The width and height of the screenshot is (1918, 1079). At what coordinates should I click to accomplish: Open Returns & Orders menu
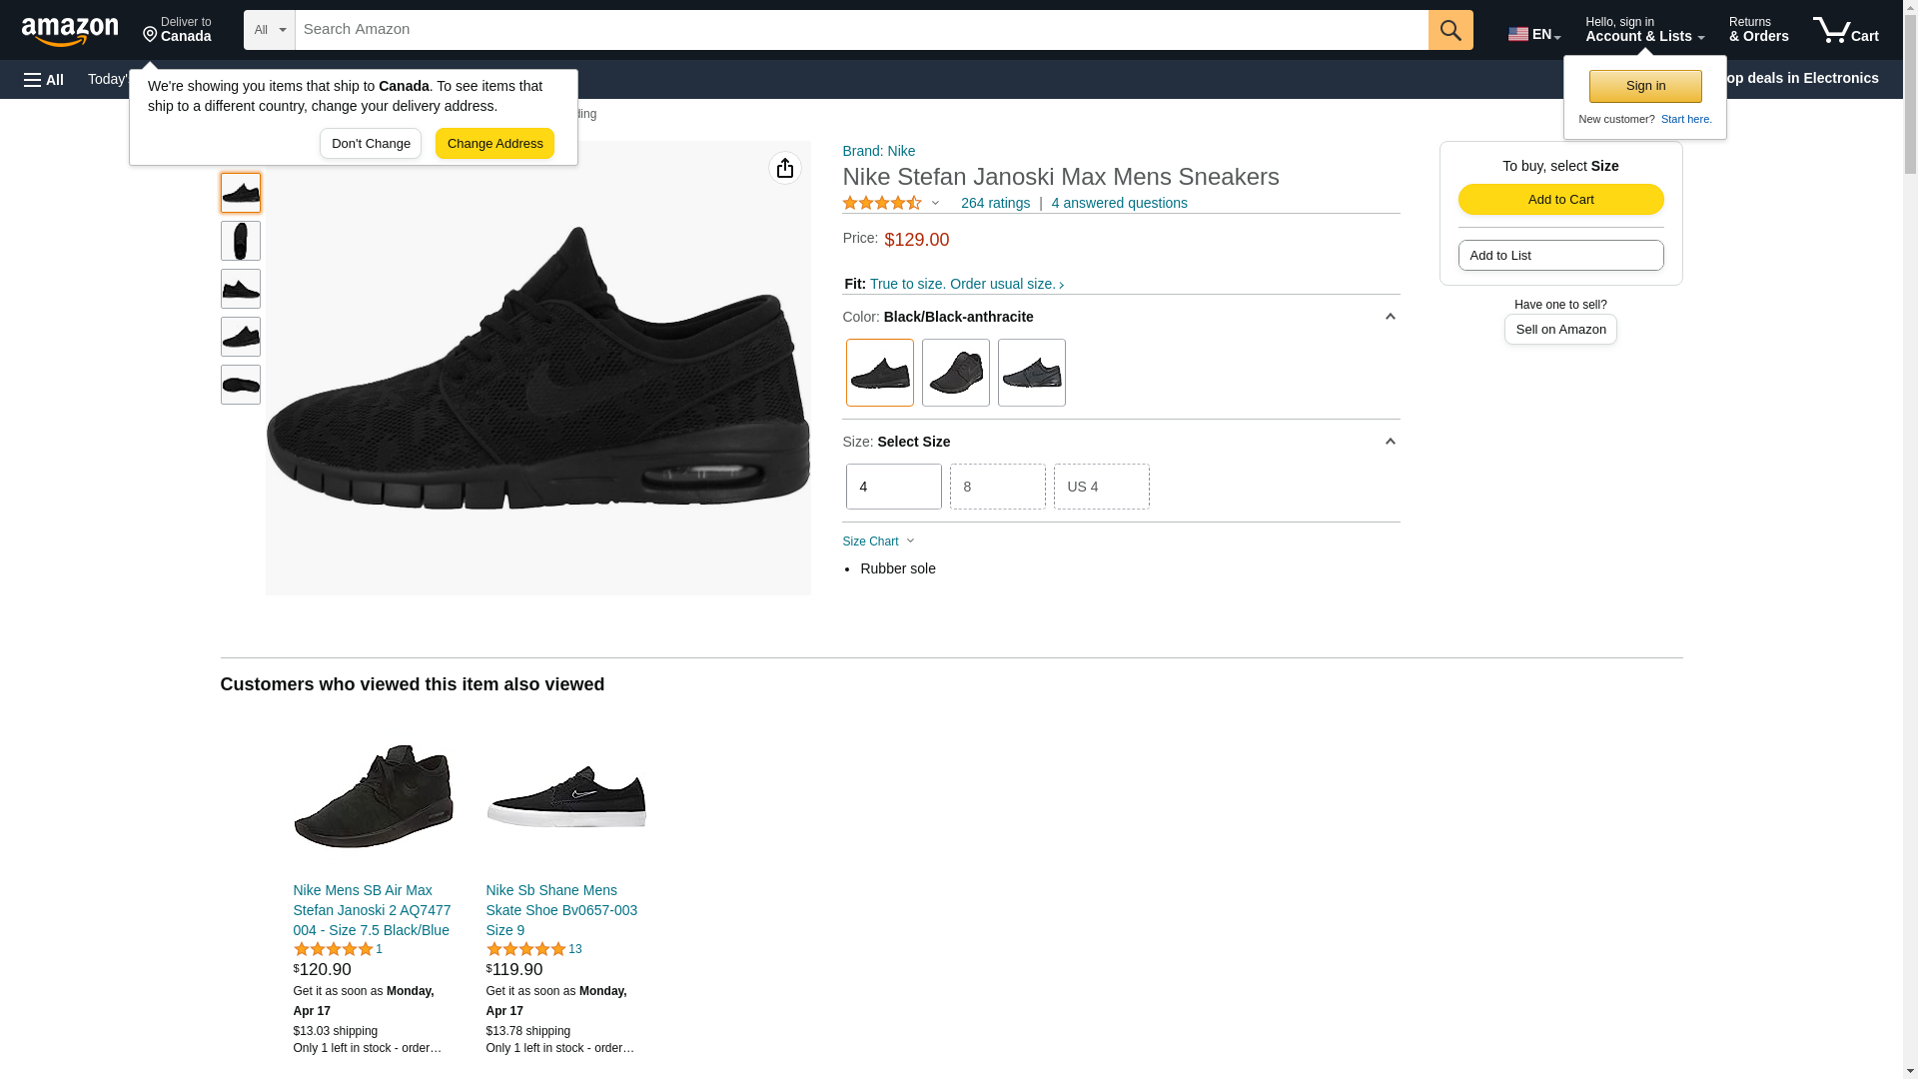pyautogui.click(x=1758, y=30)
